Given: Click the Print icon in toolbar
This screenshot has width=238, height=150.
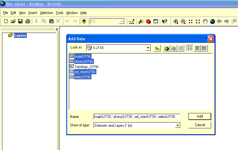Looking at the screenshot, I should (x=28, y=21).
